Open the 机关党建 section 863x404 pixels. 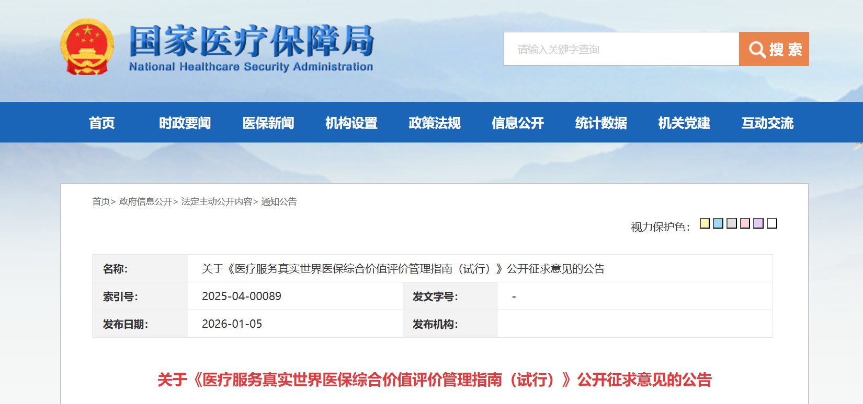[x=684, y=123]
